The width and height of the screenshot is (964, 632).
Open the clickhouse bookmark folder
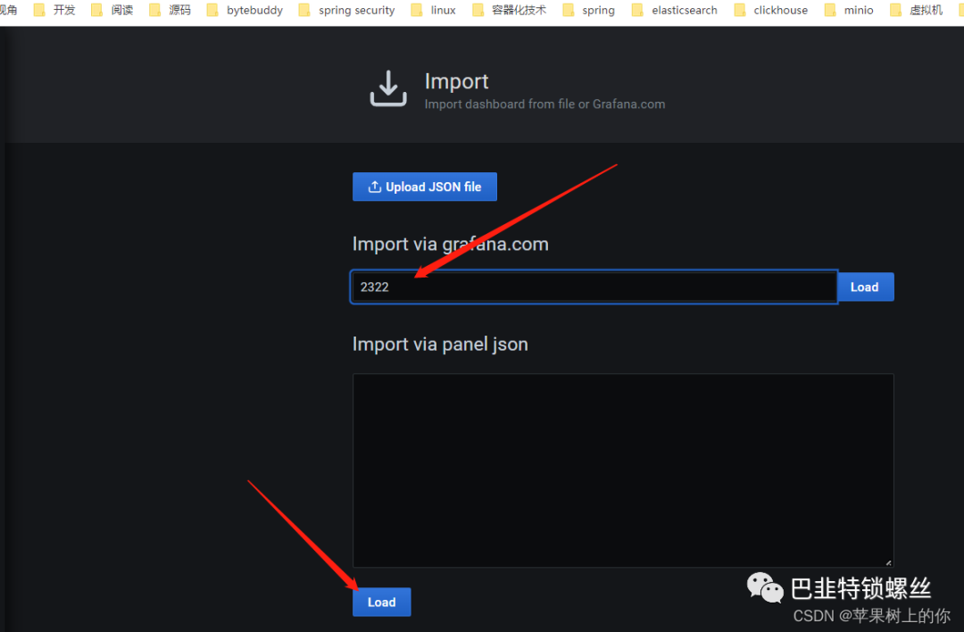pyautogui.click(x=771, y=11)
